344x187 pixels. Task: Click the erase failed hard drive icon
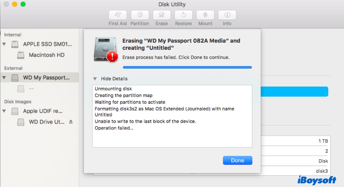point(105,49)
